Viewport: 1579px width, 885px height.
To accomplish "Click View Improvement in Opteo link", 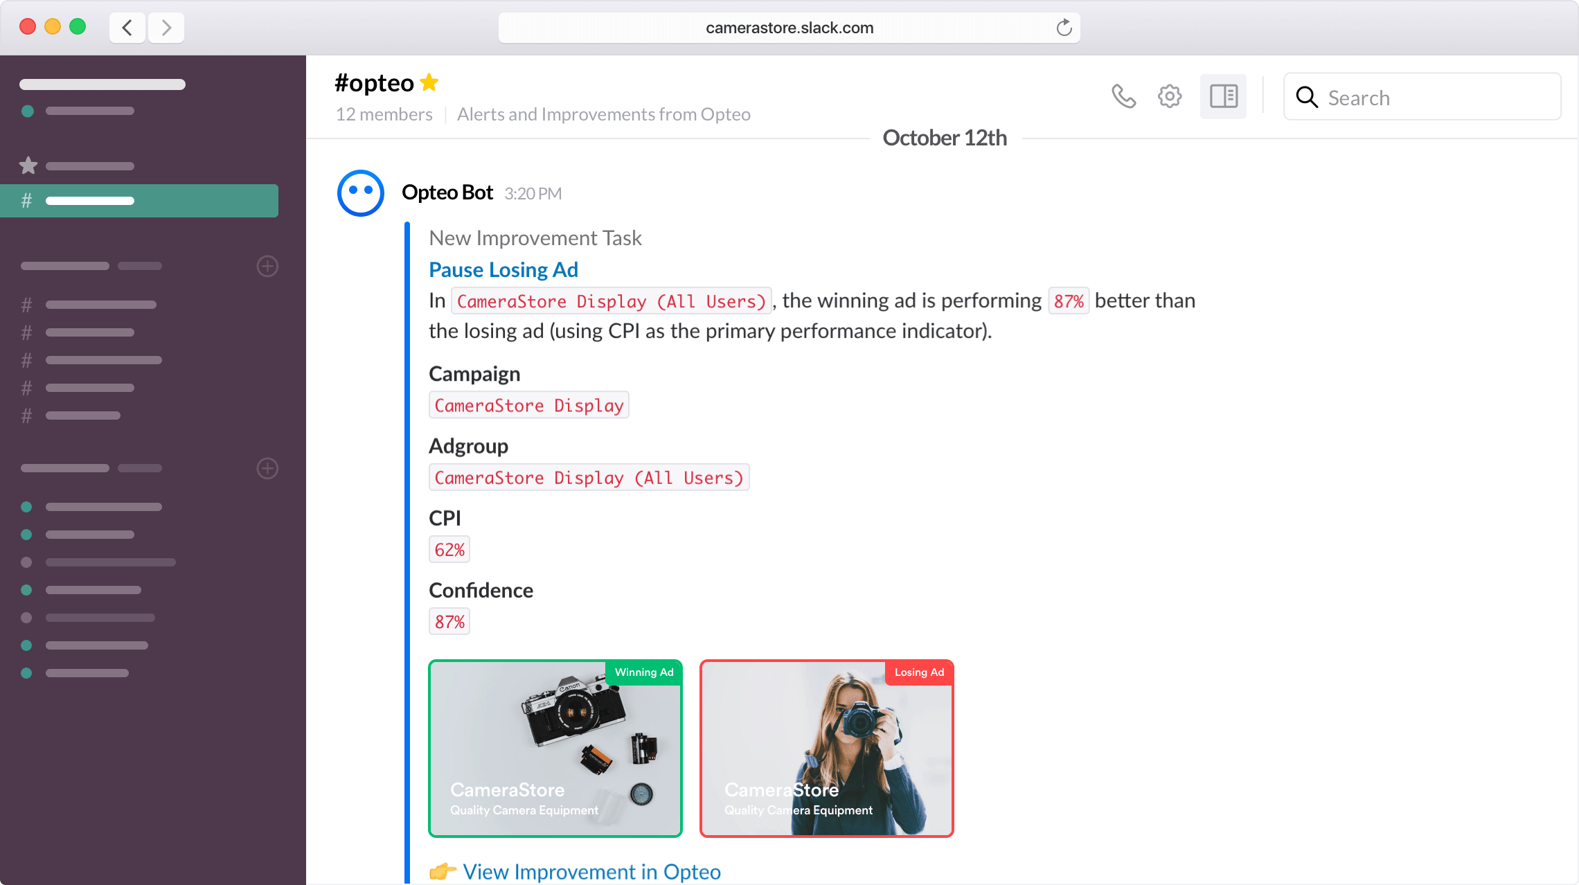I will point(591,871).
